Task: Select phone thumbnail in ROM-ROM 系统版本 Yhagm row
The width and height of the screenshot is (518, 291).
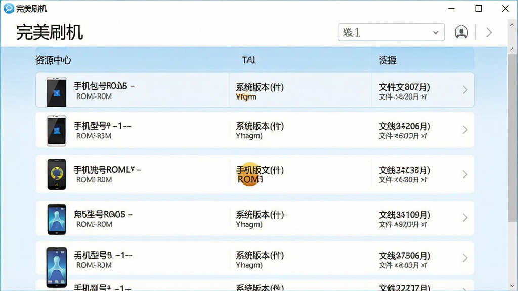Action: 57,219
